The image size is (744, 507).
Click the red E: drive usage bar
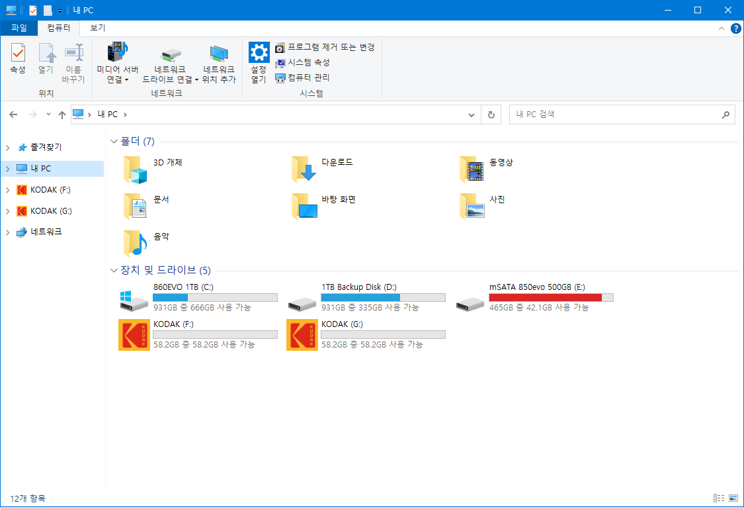[551, 298]
